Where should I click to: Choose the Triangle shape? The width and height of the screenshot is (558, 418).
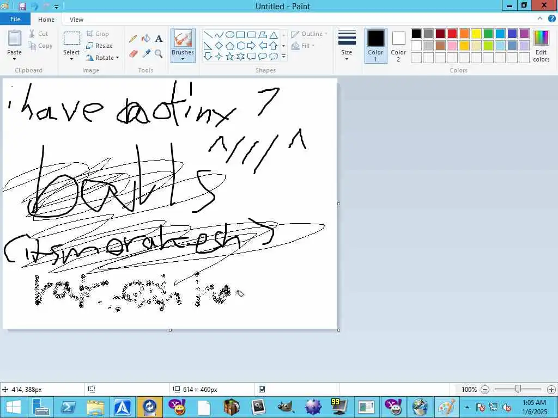coord(274,34)
